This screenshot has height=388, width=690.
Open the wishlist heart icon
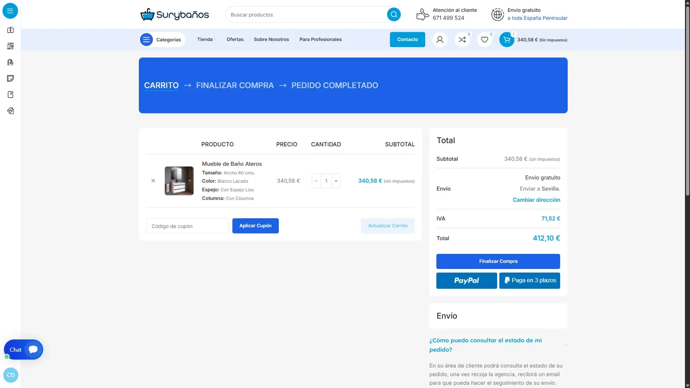484,39
